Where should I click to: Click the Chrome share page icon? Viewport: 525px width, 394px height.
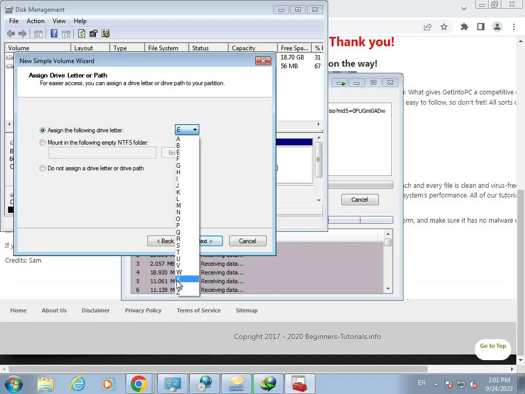click(x=428, y=27)
